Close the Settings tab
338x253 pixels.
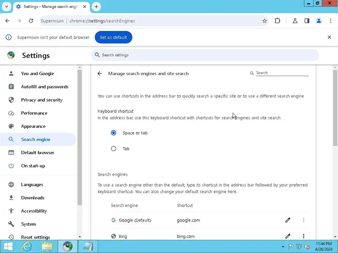pyautogui.click(x=84, y=7)
